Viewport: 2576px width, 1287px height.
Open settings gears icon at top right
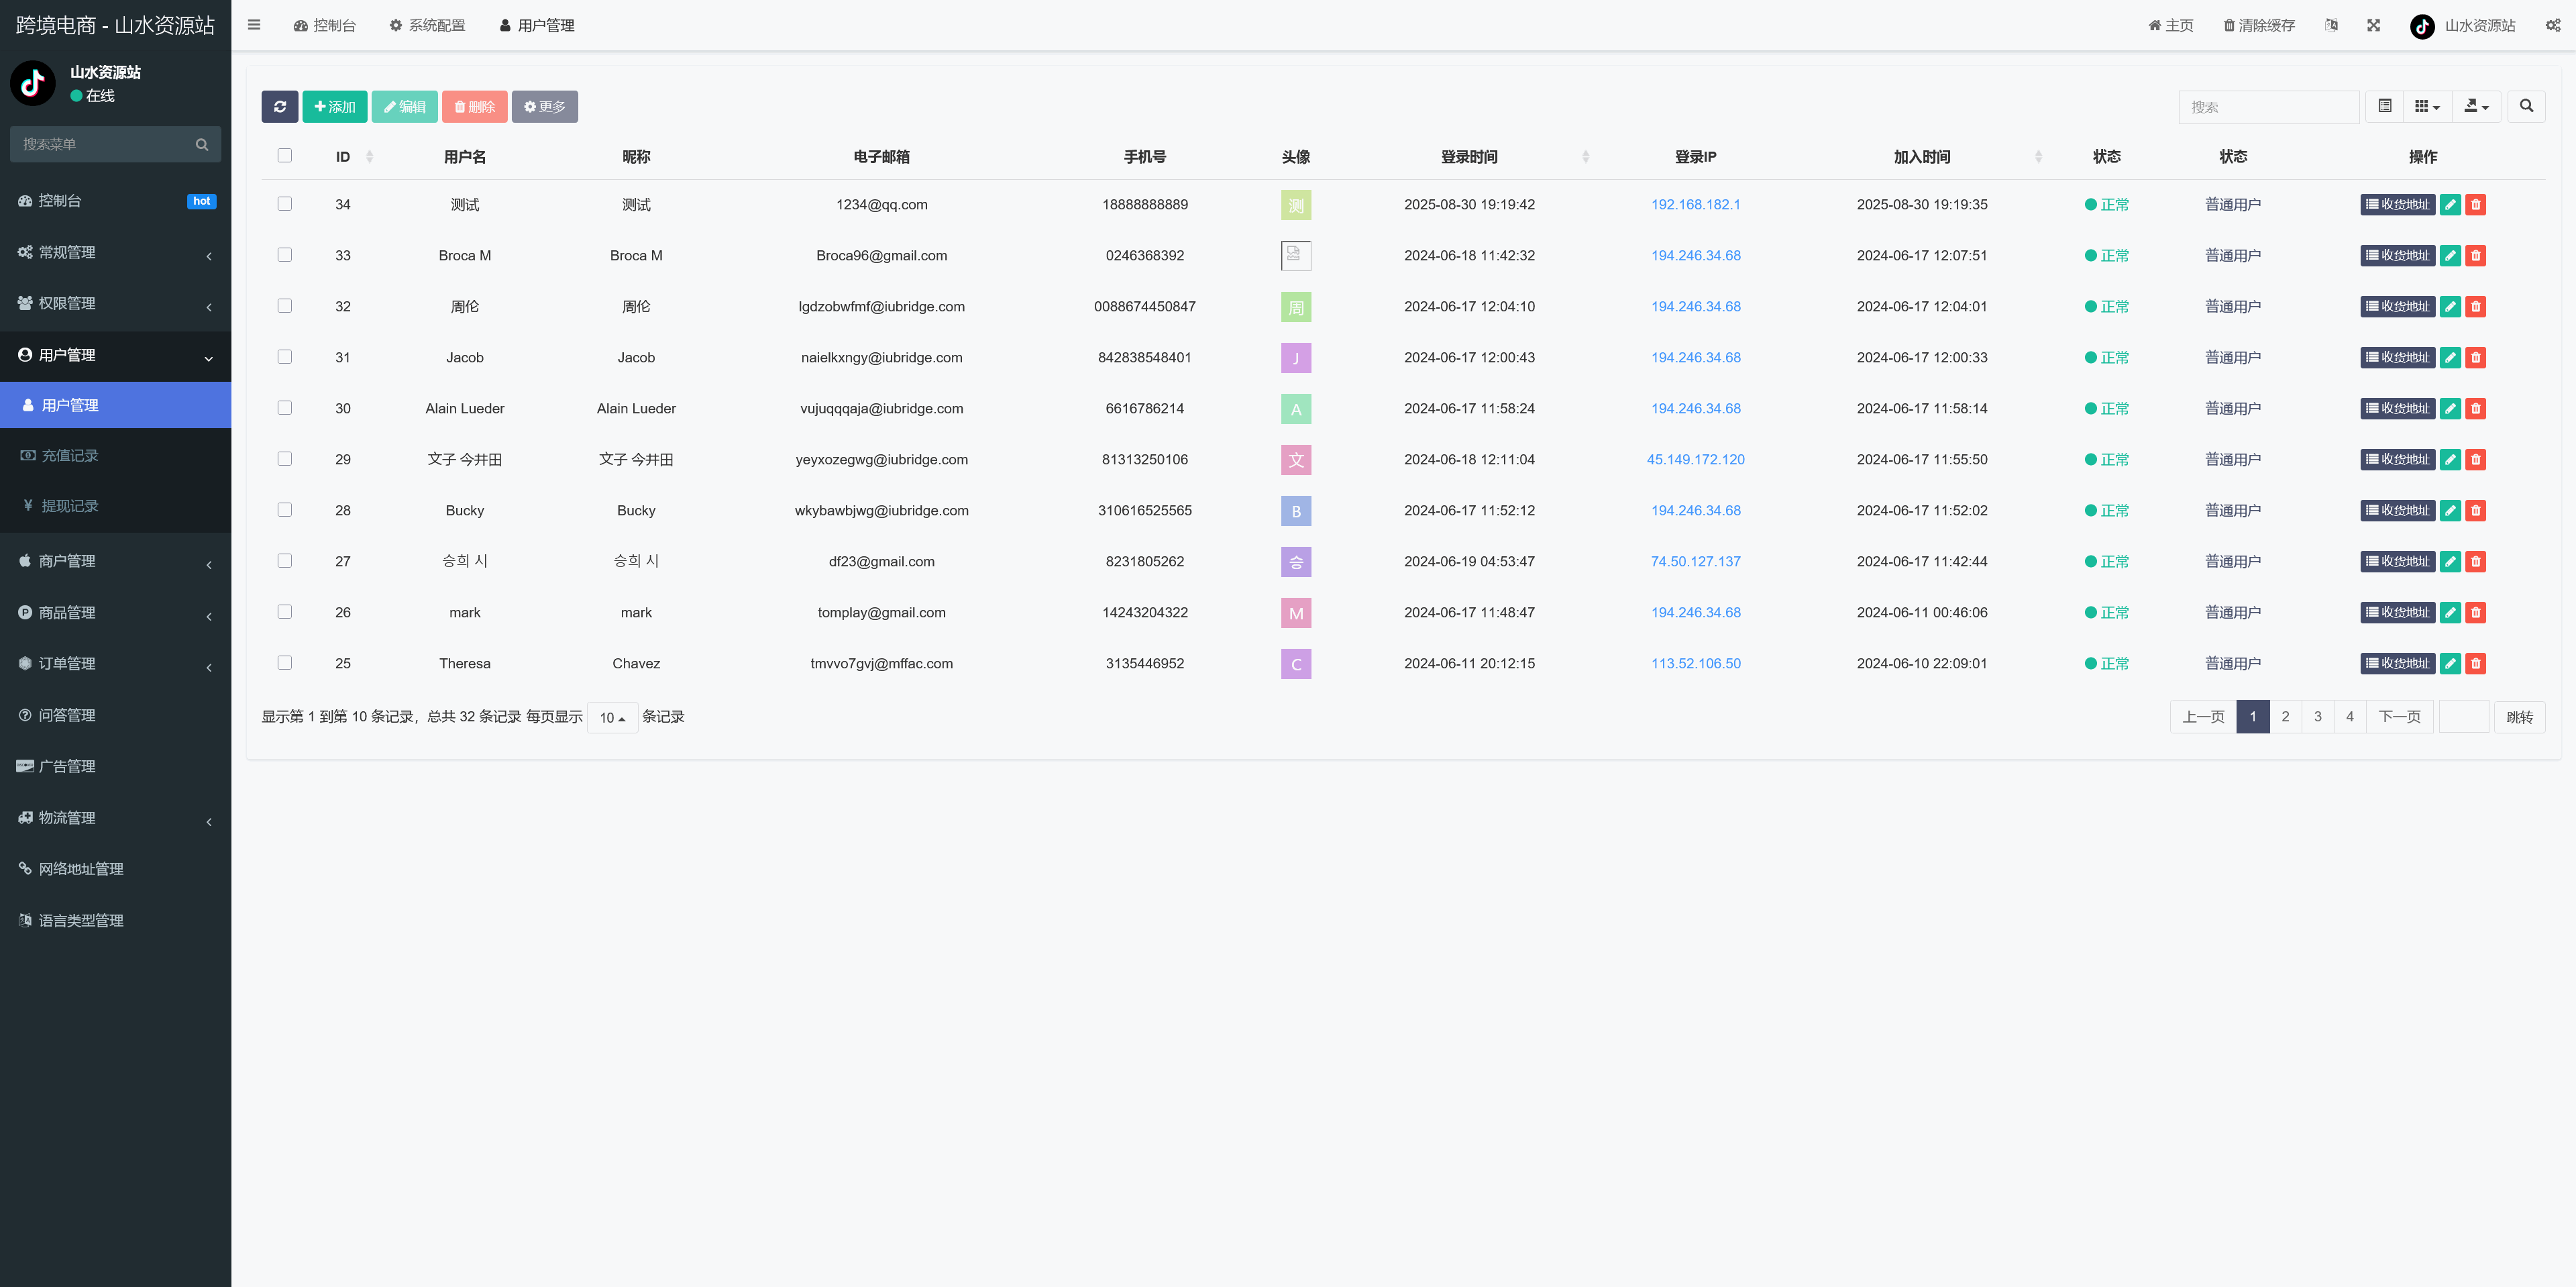(x=2552, y=25)
